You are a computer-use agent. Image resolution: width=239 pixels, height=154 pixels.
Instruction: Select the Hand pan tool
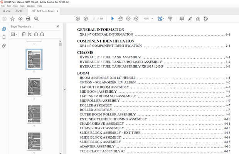tap(120, 19)
